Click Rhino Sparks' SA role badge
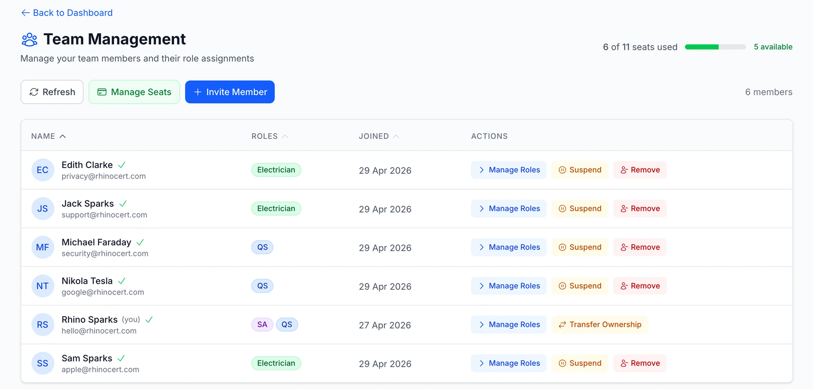813x389 pixels. click(262, 324)
